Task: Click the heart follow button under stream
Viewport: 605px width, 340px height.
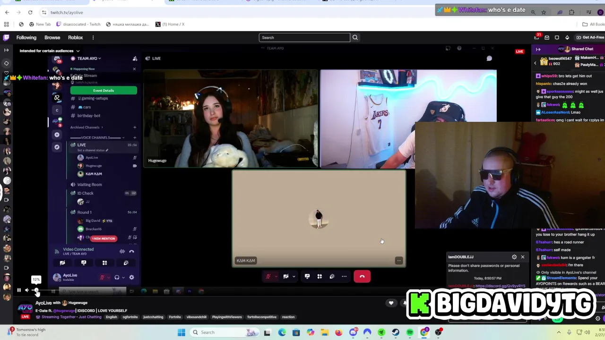Action: point(391,303)
